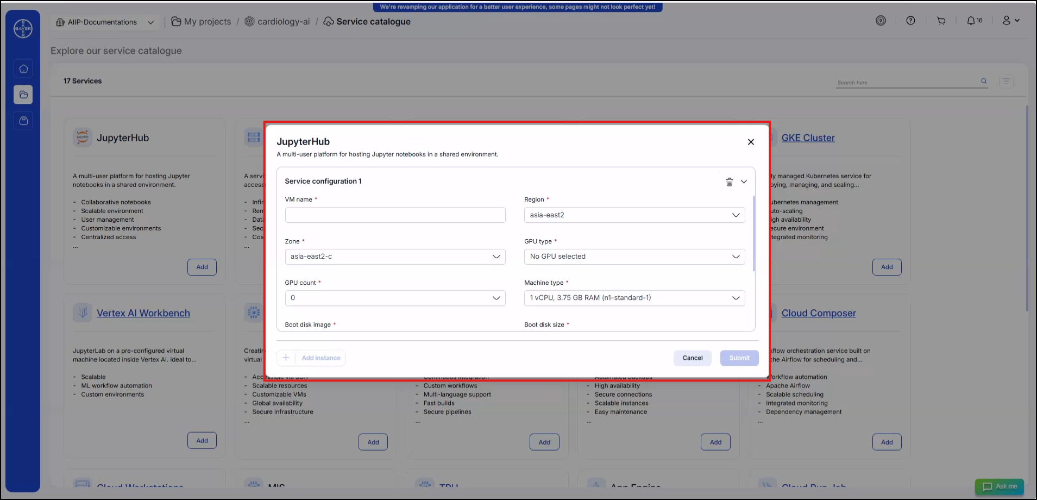Click the Add instance button
The height and width of the screenshot is (500, 1037).
[x=311, y=358]
